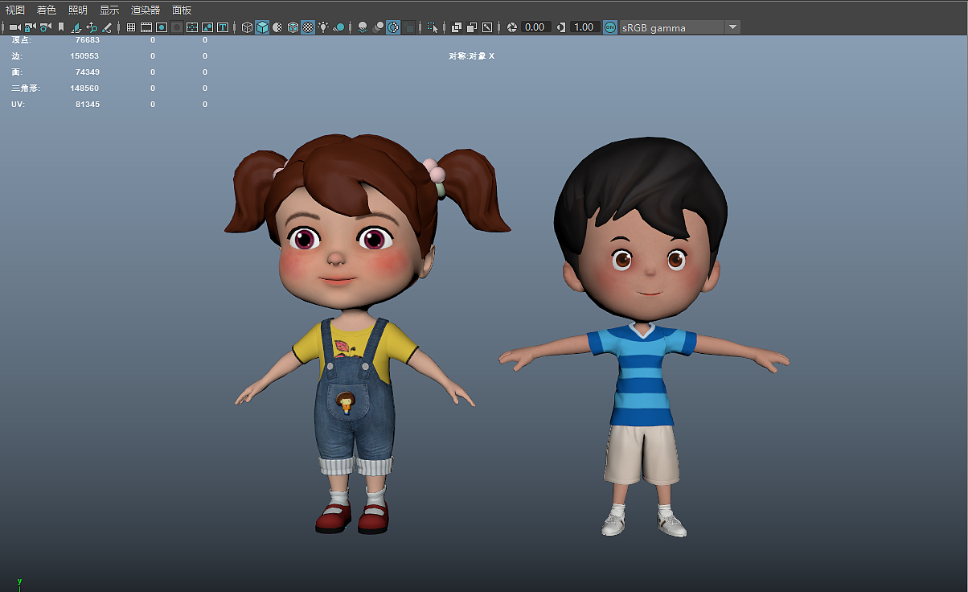Click the Lock Camera icon

click(30, 27)
